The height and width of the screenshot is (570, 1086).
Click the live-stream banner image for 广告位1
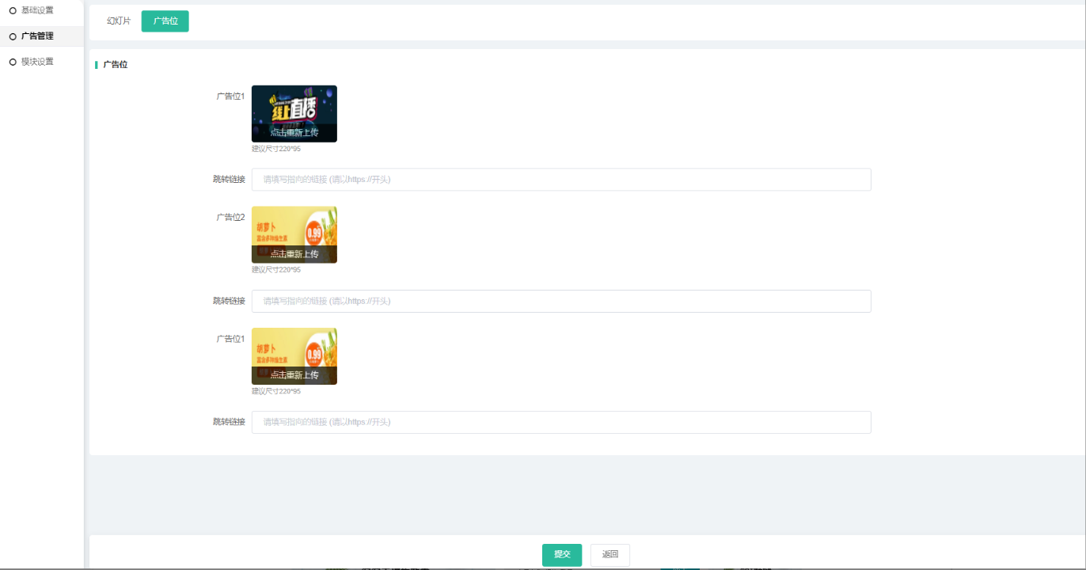point(294,109)
